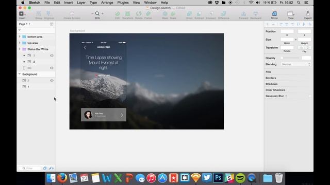The height and width of the screenshot is (185, 330).
Task: Click the Mask toolbar icon
Action: (165, 14)
